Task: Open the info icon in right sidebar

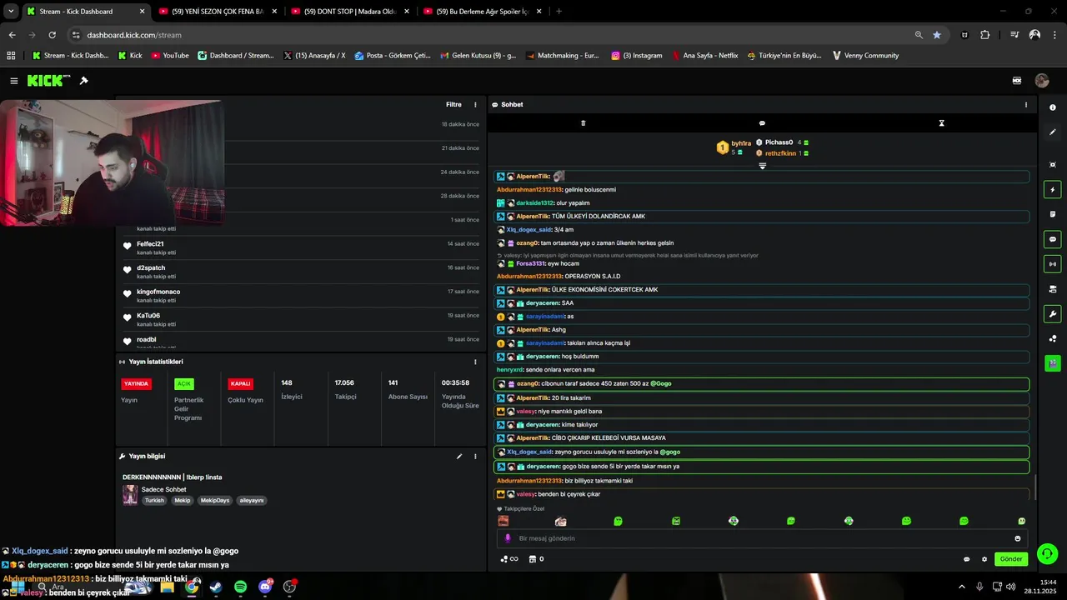Action: (1052, 107)
